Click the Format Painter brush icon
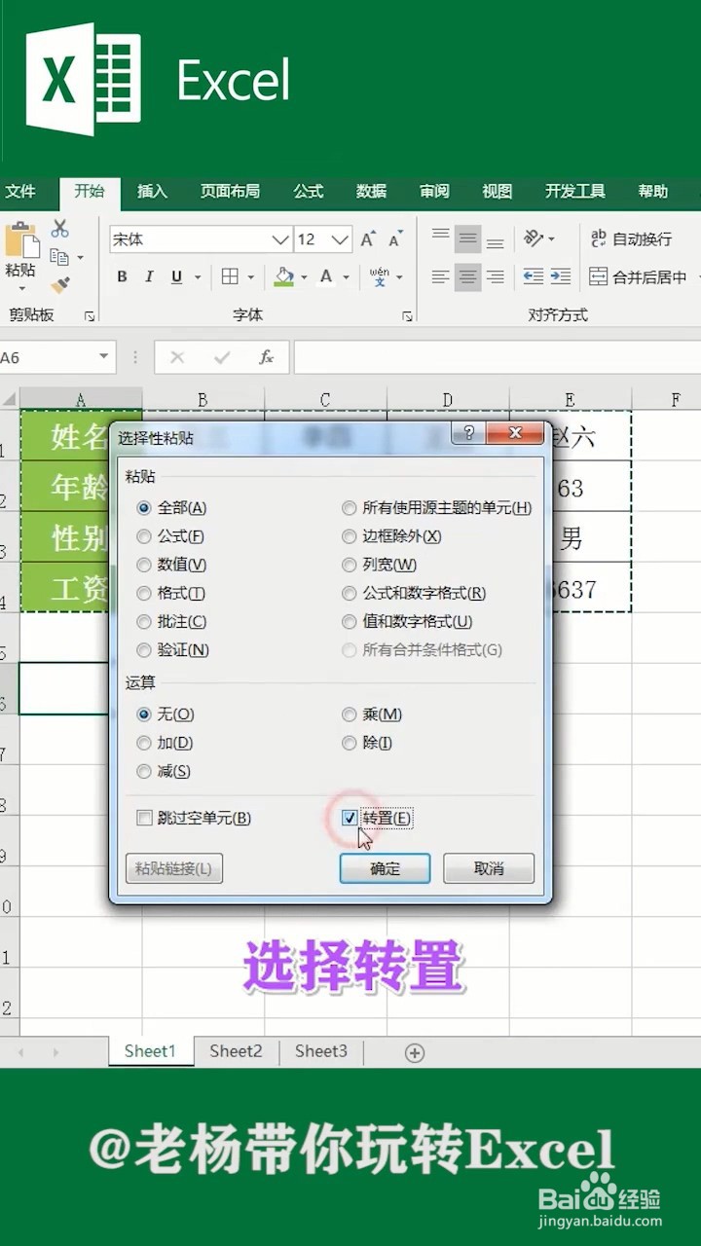 (60, 284)
